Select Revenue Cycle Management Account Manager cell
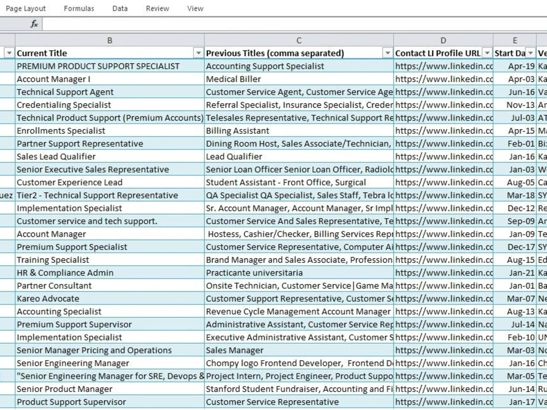 click(x=299, y=312)
